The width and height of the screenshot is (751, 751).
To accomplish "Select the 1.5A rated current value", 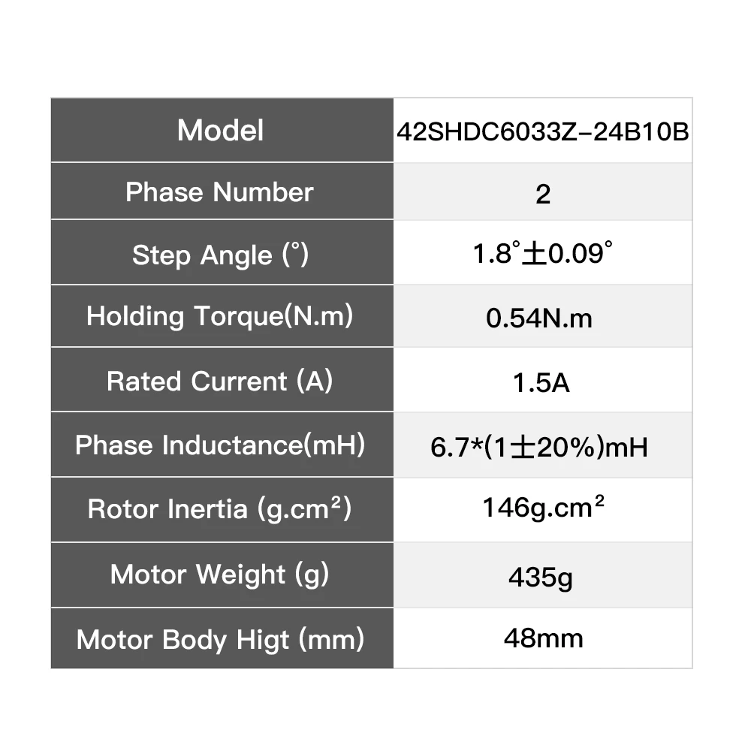I will coord(541,383).
